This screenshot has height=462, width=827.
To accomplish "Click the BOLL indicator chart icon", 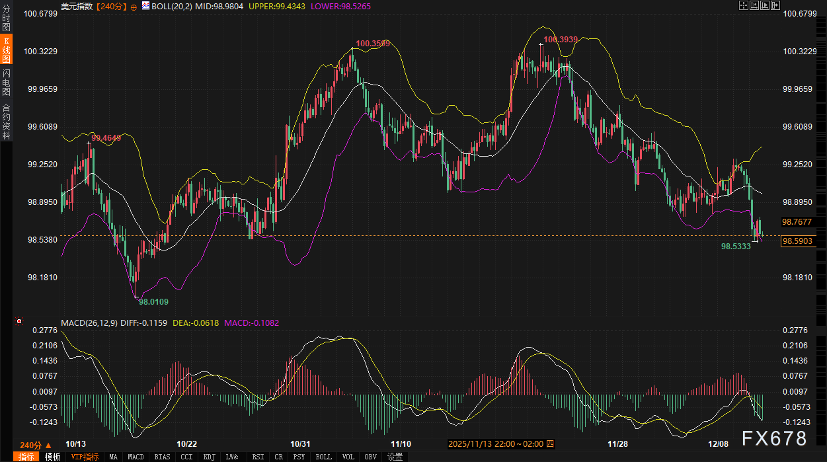I will pos(145,5).
